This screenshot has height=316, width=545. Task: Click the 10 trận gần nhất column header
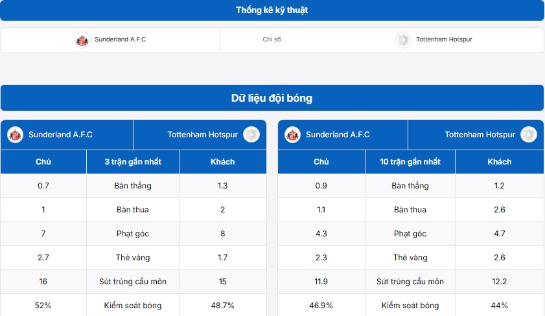[x=410, y=162]
